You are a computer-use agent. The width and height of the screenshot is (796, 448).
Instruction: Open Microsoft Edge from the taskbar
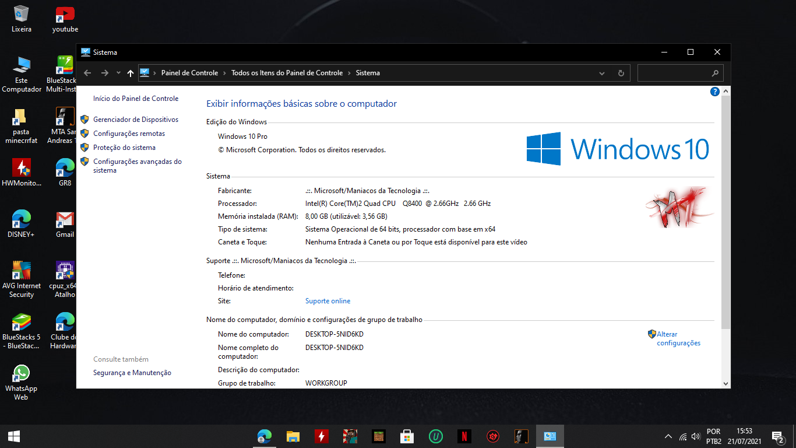pyautogui.click(x=265, y=436)
